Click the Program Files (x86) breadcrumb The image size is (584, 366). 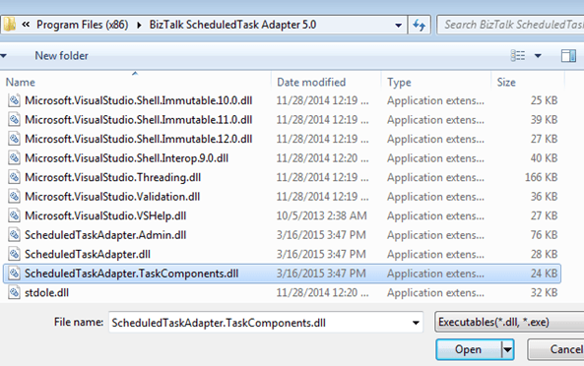click(x=83, y=25)
